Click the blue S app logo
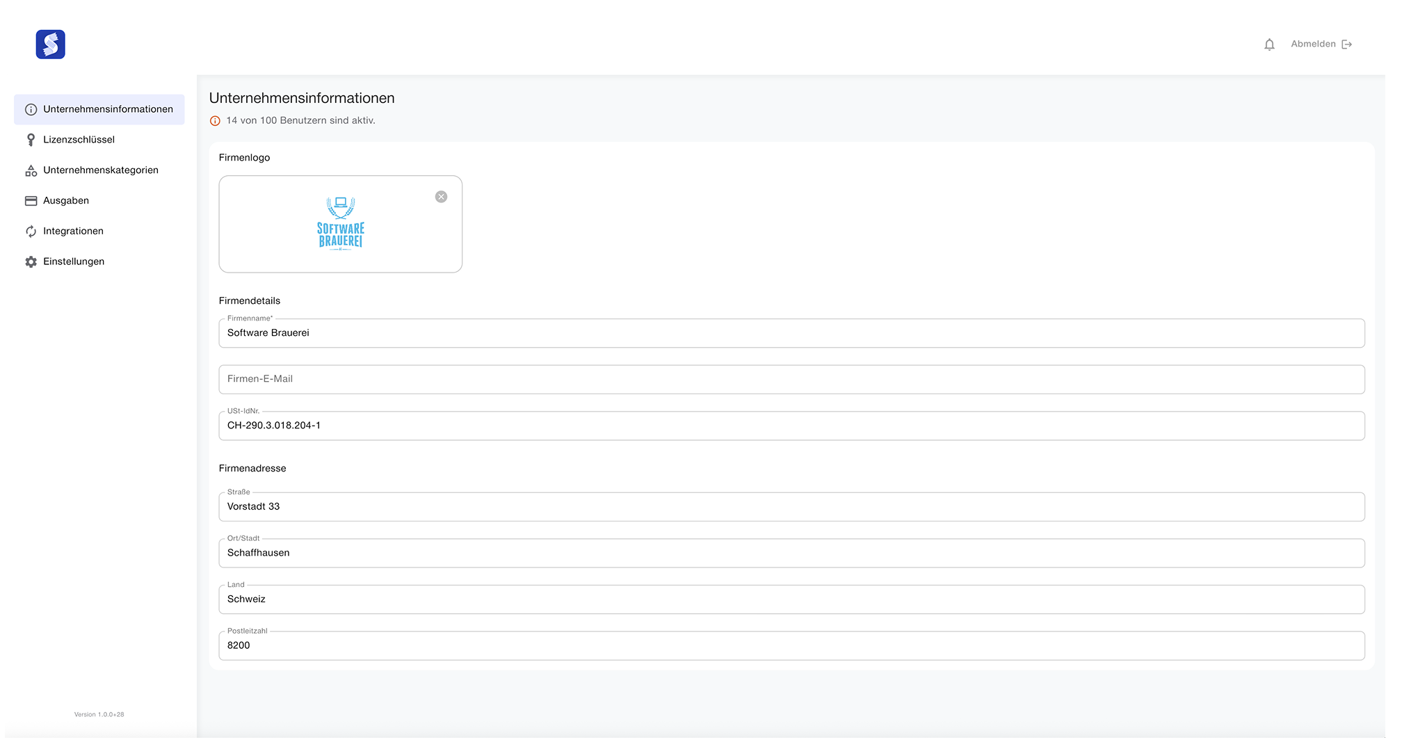 point(50,45)
